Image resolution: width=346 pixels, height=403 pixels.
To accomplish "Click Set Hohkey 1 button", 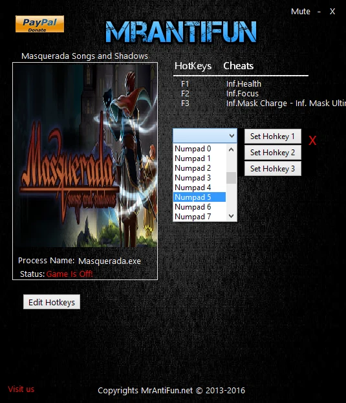I will (x=272, y=136).
